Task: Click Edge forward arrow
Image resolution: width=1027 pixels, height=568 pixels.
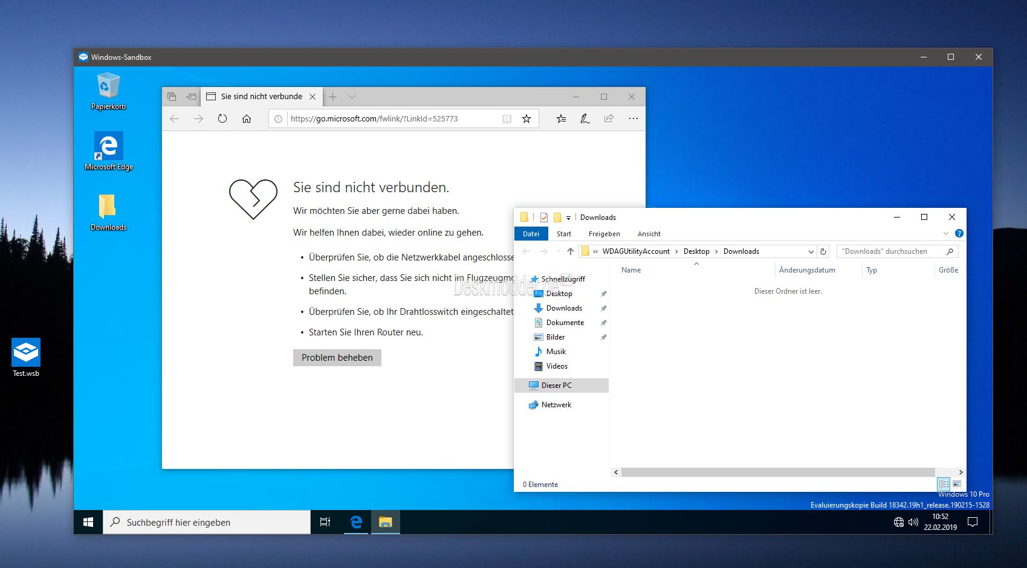Action: click(198, 118)
